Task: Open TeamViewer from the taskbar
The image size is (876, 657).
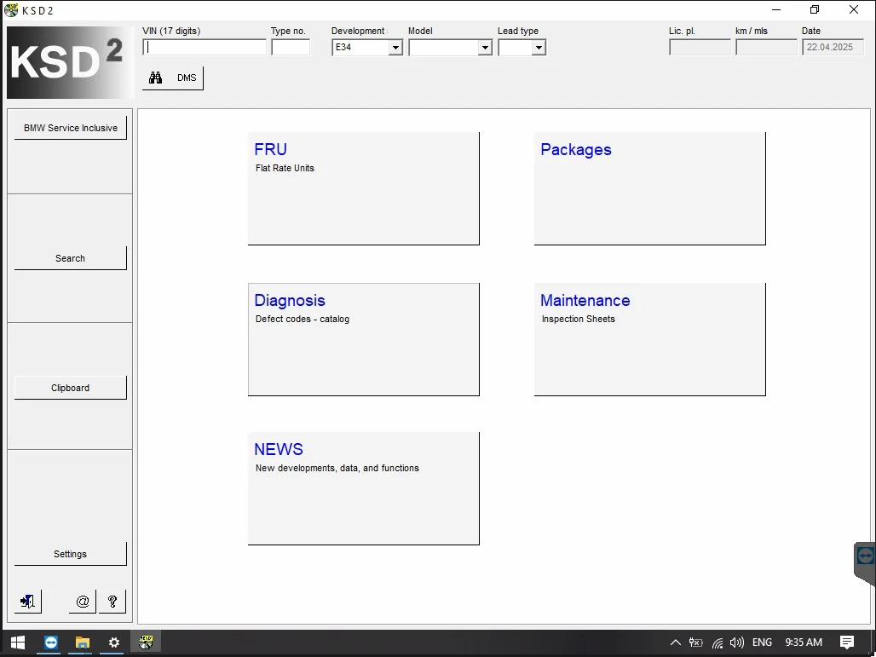Action: coord(50,643)
